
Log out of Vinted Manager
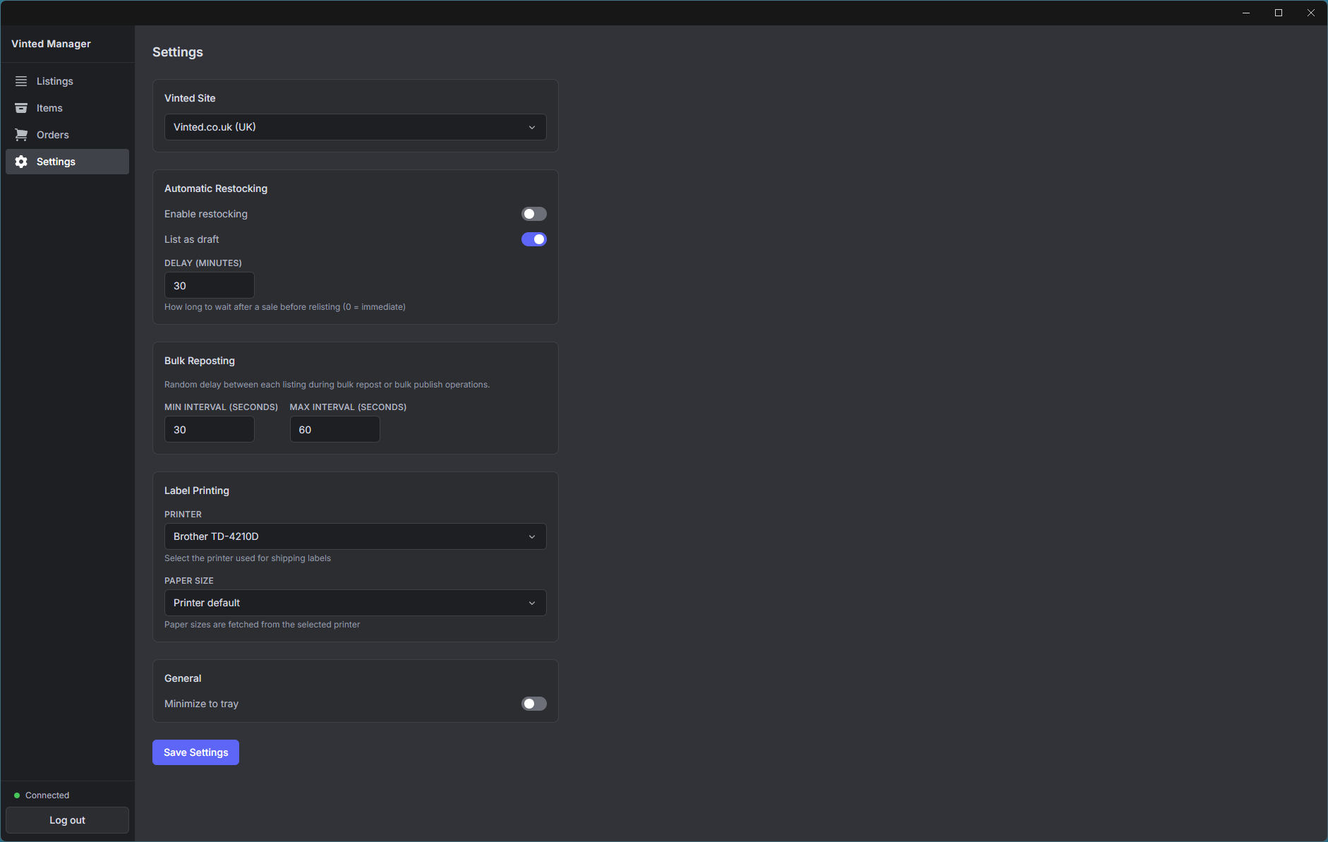pos(67,820)
